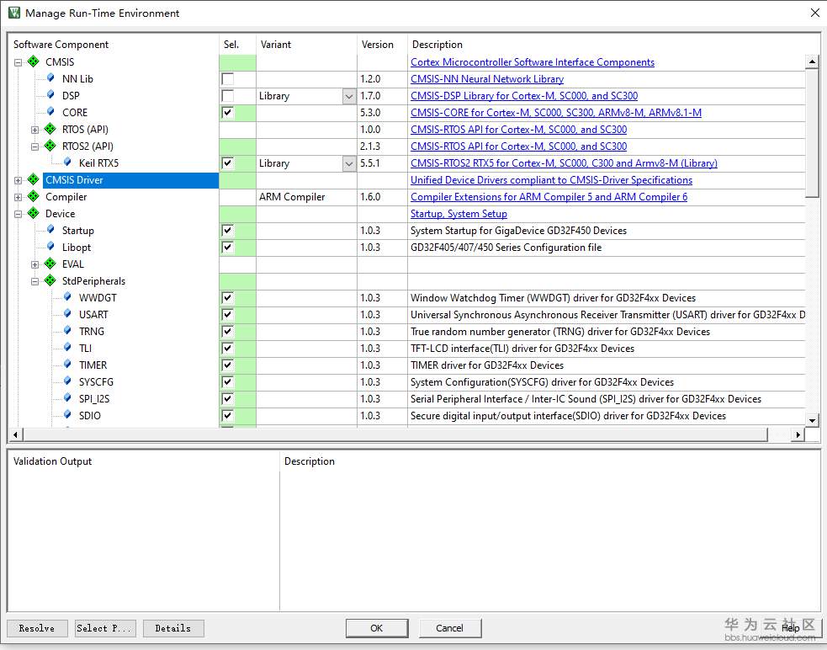Click the green diamond icon beside RTOS (API)
This screenshot has height=650, width=827.
coord(50,129)
